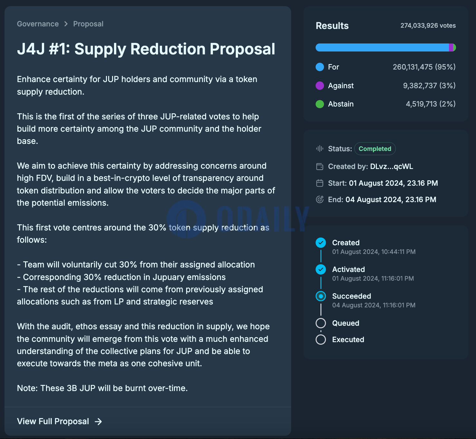This screenshot has height=439, width=476.
Task: Click the 'Results' panel heading
Action: coord(332,26)
